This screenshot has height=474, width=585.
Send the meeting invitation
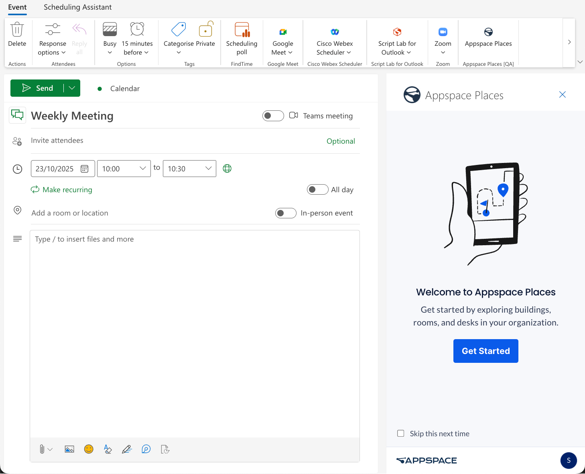click(x=37, y=88)
